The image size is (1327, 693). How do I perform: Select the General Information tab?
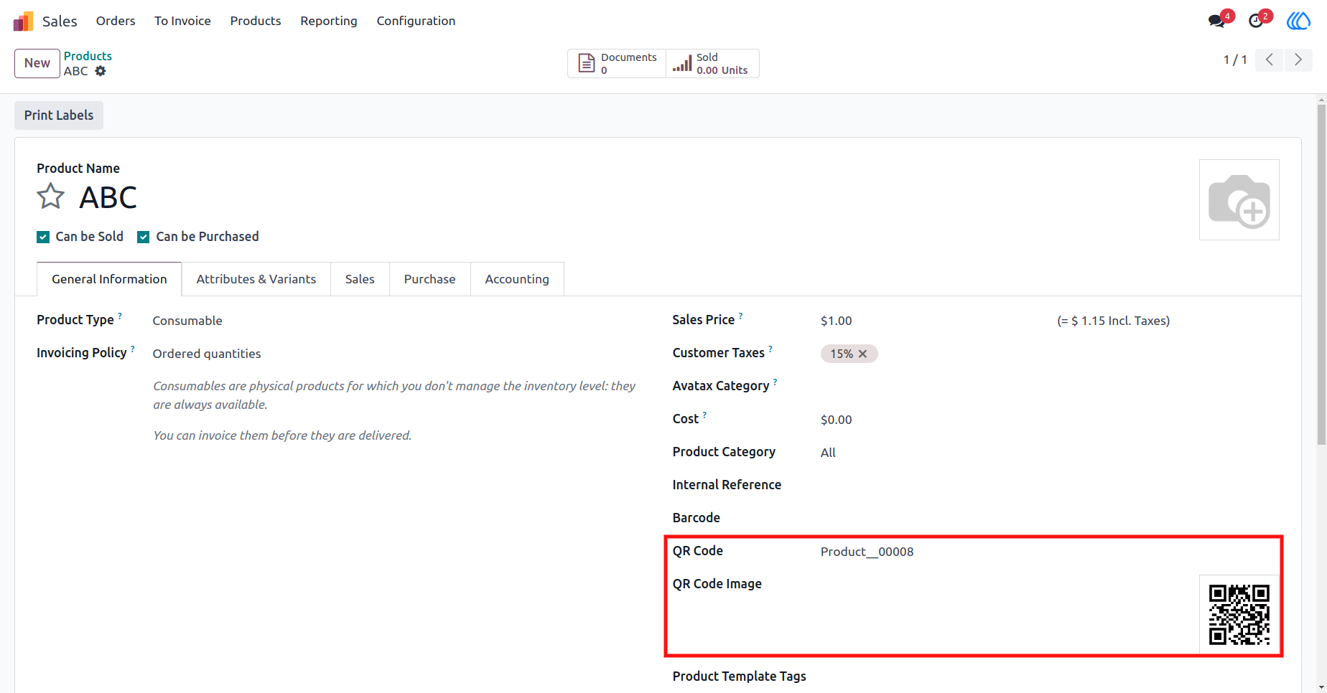(109, 279)
